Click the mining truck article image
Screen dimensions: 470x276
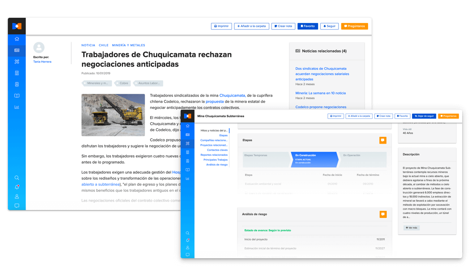click(x=113, y=115)
